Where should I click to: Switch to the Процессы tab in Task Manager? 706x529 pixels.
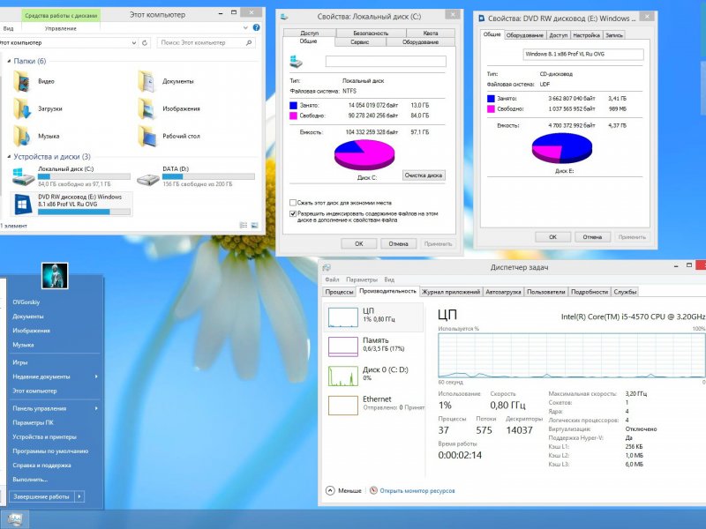339,292
